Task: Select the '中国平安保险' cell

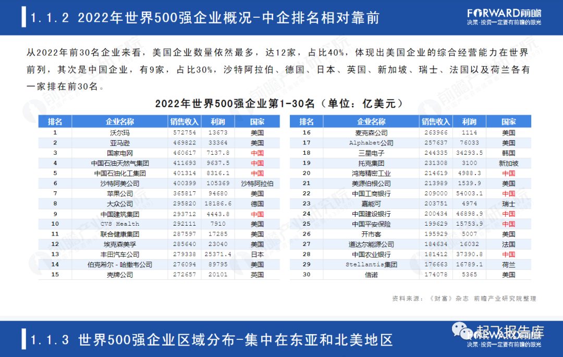Action: (x=371, y=224)
